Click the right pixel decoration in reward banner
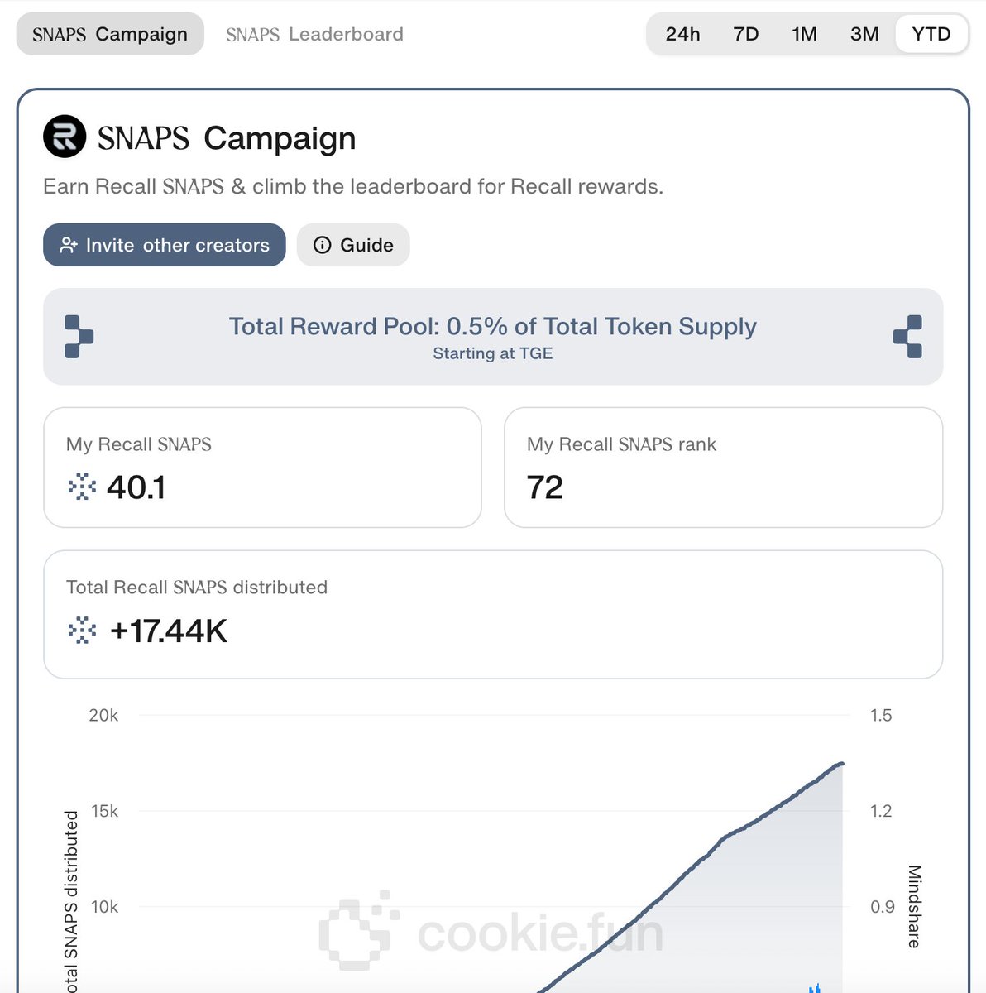986x993 pixels. coord(907,336)
